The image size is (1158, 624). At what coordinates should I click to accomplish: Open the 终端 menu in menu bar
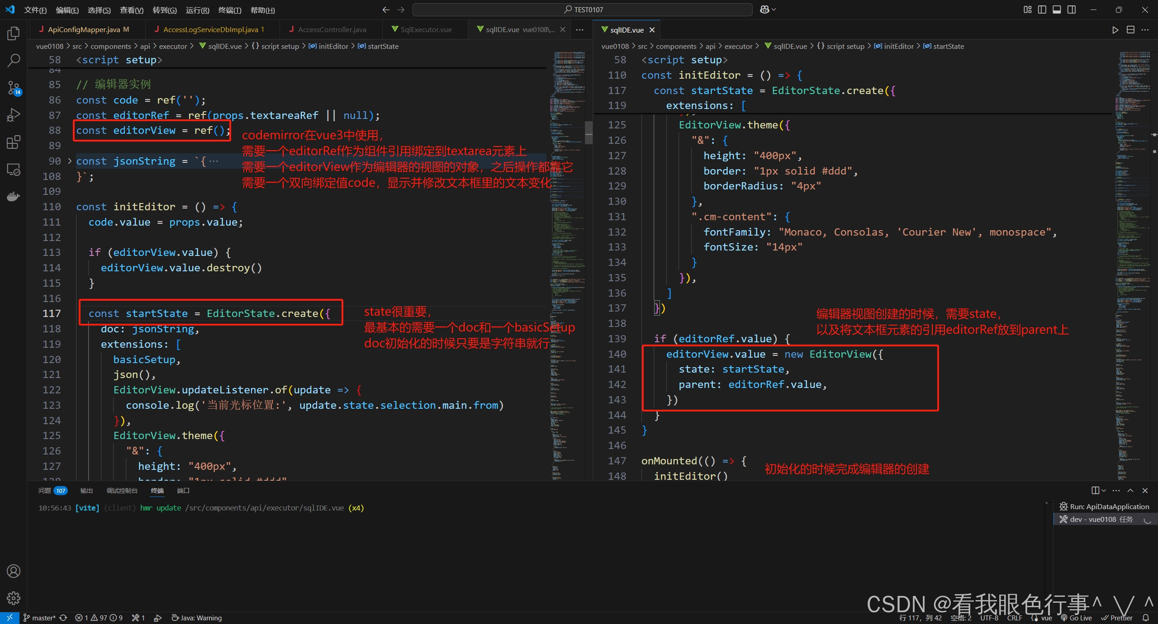click(229, 10)
